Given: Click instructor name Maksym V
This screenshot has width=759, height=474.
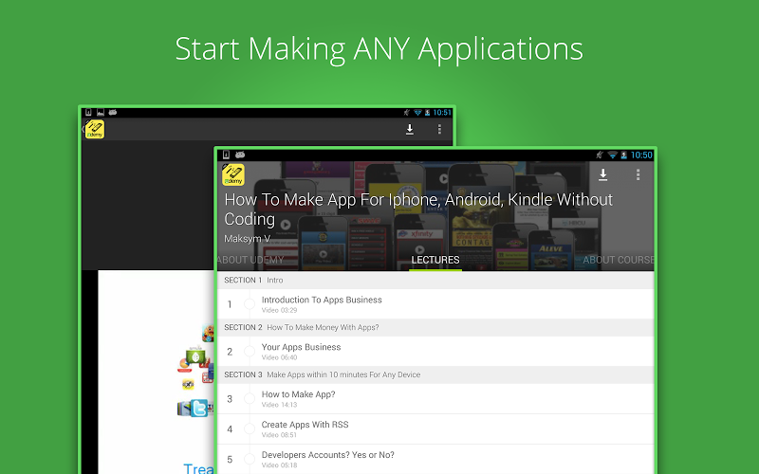Looking at the screenshot, I should click(x=247, y=239).
